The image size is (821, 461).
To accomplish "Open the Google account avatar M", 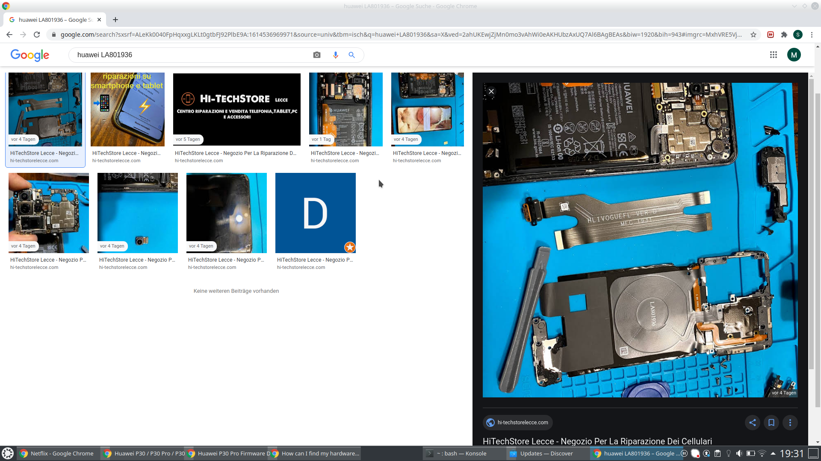I will pos(794,55).
